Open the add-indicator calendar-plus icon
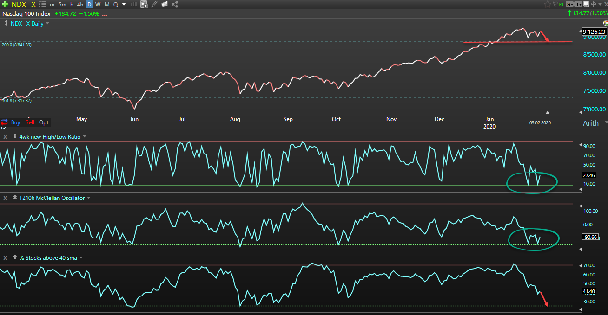 [144, 4]
